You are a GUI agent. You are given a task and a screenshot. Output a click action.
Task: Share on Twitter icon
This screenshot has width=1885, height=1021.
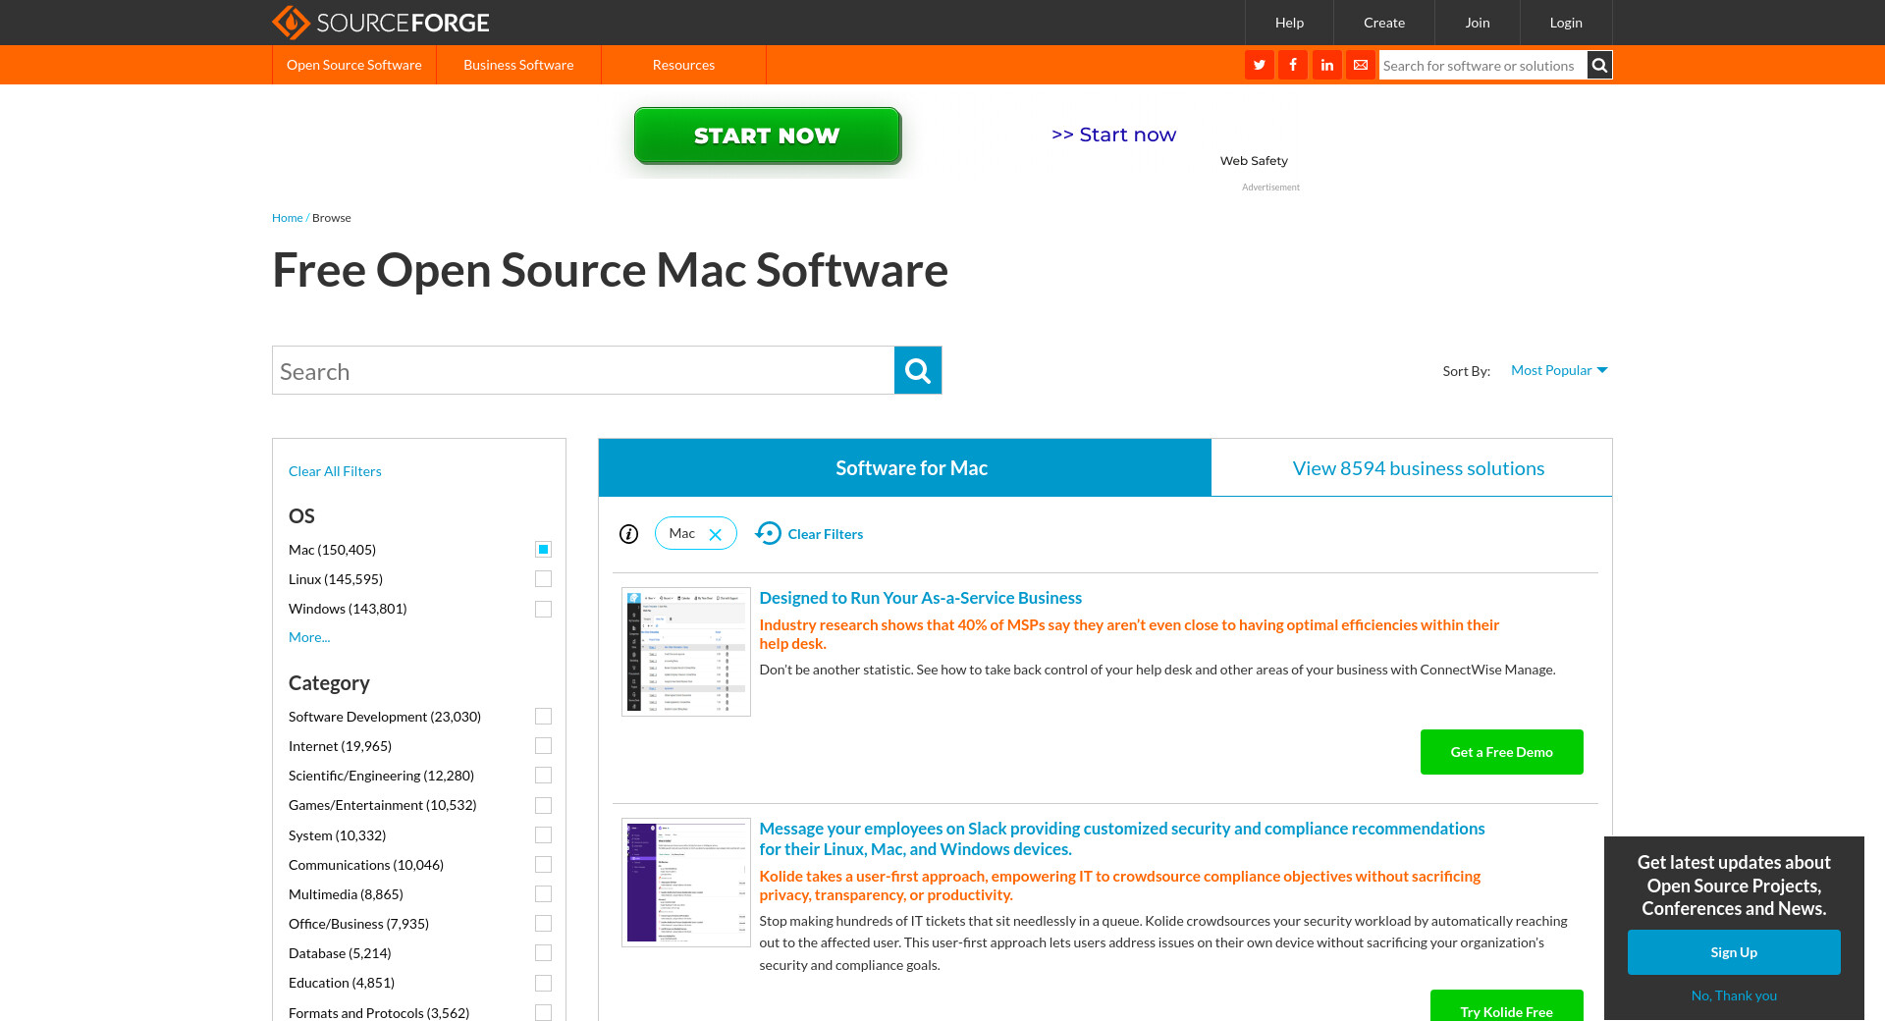[1260, 65]
